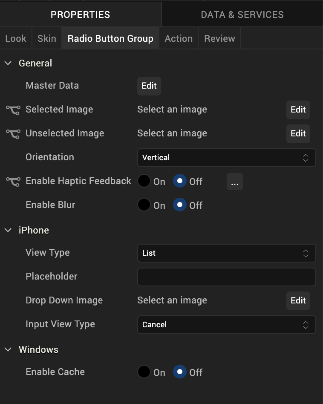Click Edit for Drop Down Image
Screen dimensions: 323x404
point(298,300)
